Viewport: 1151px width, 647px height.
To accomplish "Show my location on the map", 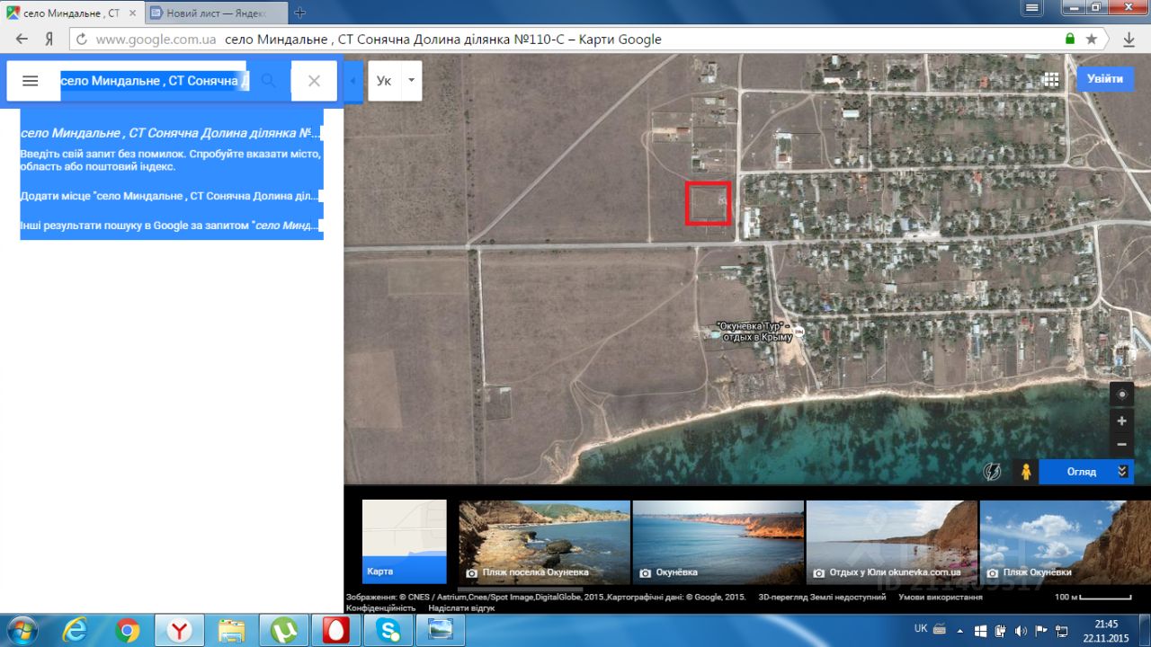I will click(1121, 394).
